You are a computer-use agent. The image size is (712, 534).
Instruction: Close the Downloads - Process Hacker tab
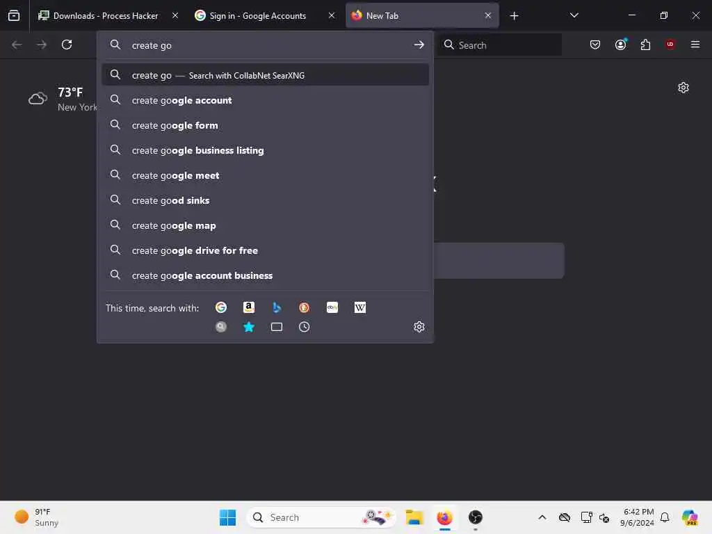(175, 15)
